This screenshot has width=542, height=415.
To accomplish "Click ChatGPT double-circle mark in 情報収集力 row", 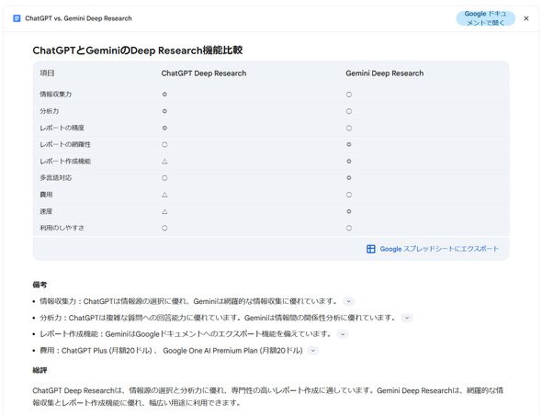I will [164, 95].
